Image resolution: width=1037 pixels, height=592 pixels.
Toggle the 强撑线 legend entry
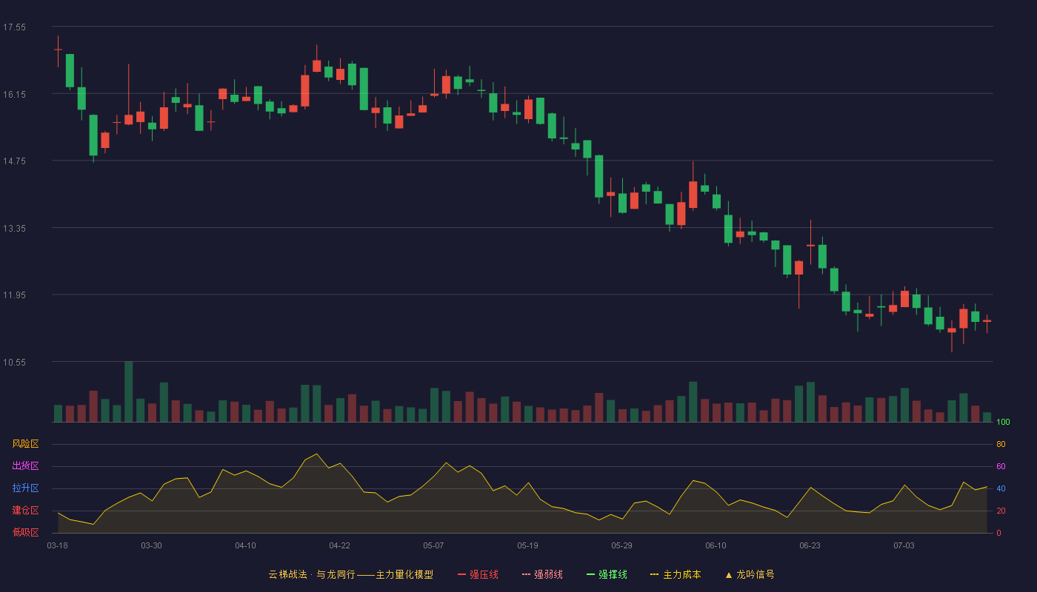[607, 574]
